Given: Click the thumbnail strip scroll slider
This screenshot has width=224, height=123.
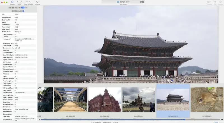Looking at the screenshot, I should [x=184, y=120].
